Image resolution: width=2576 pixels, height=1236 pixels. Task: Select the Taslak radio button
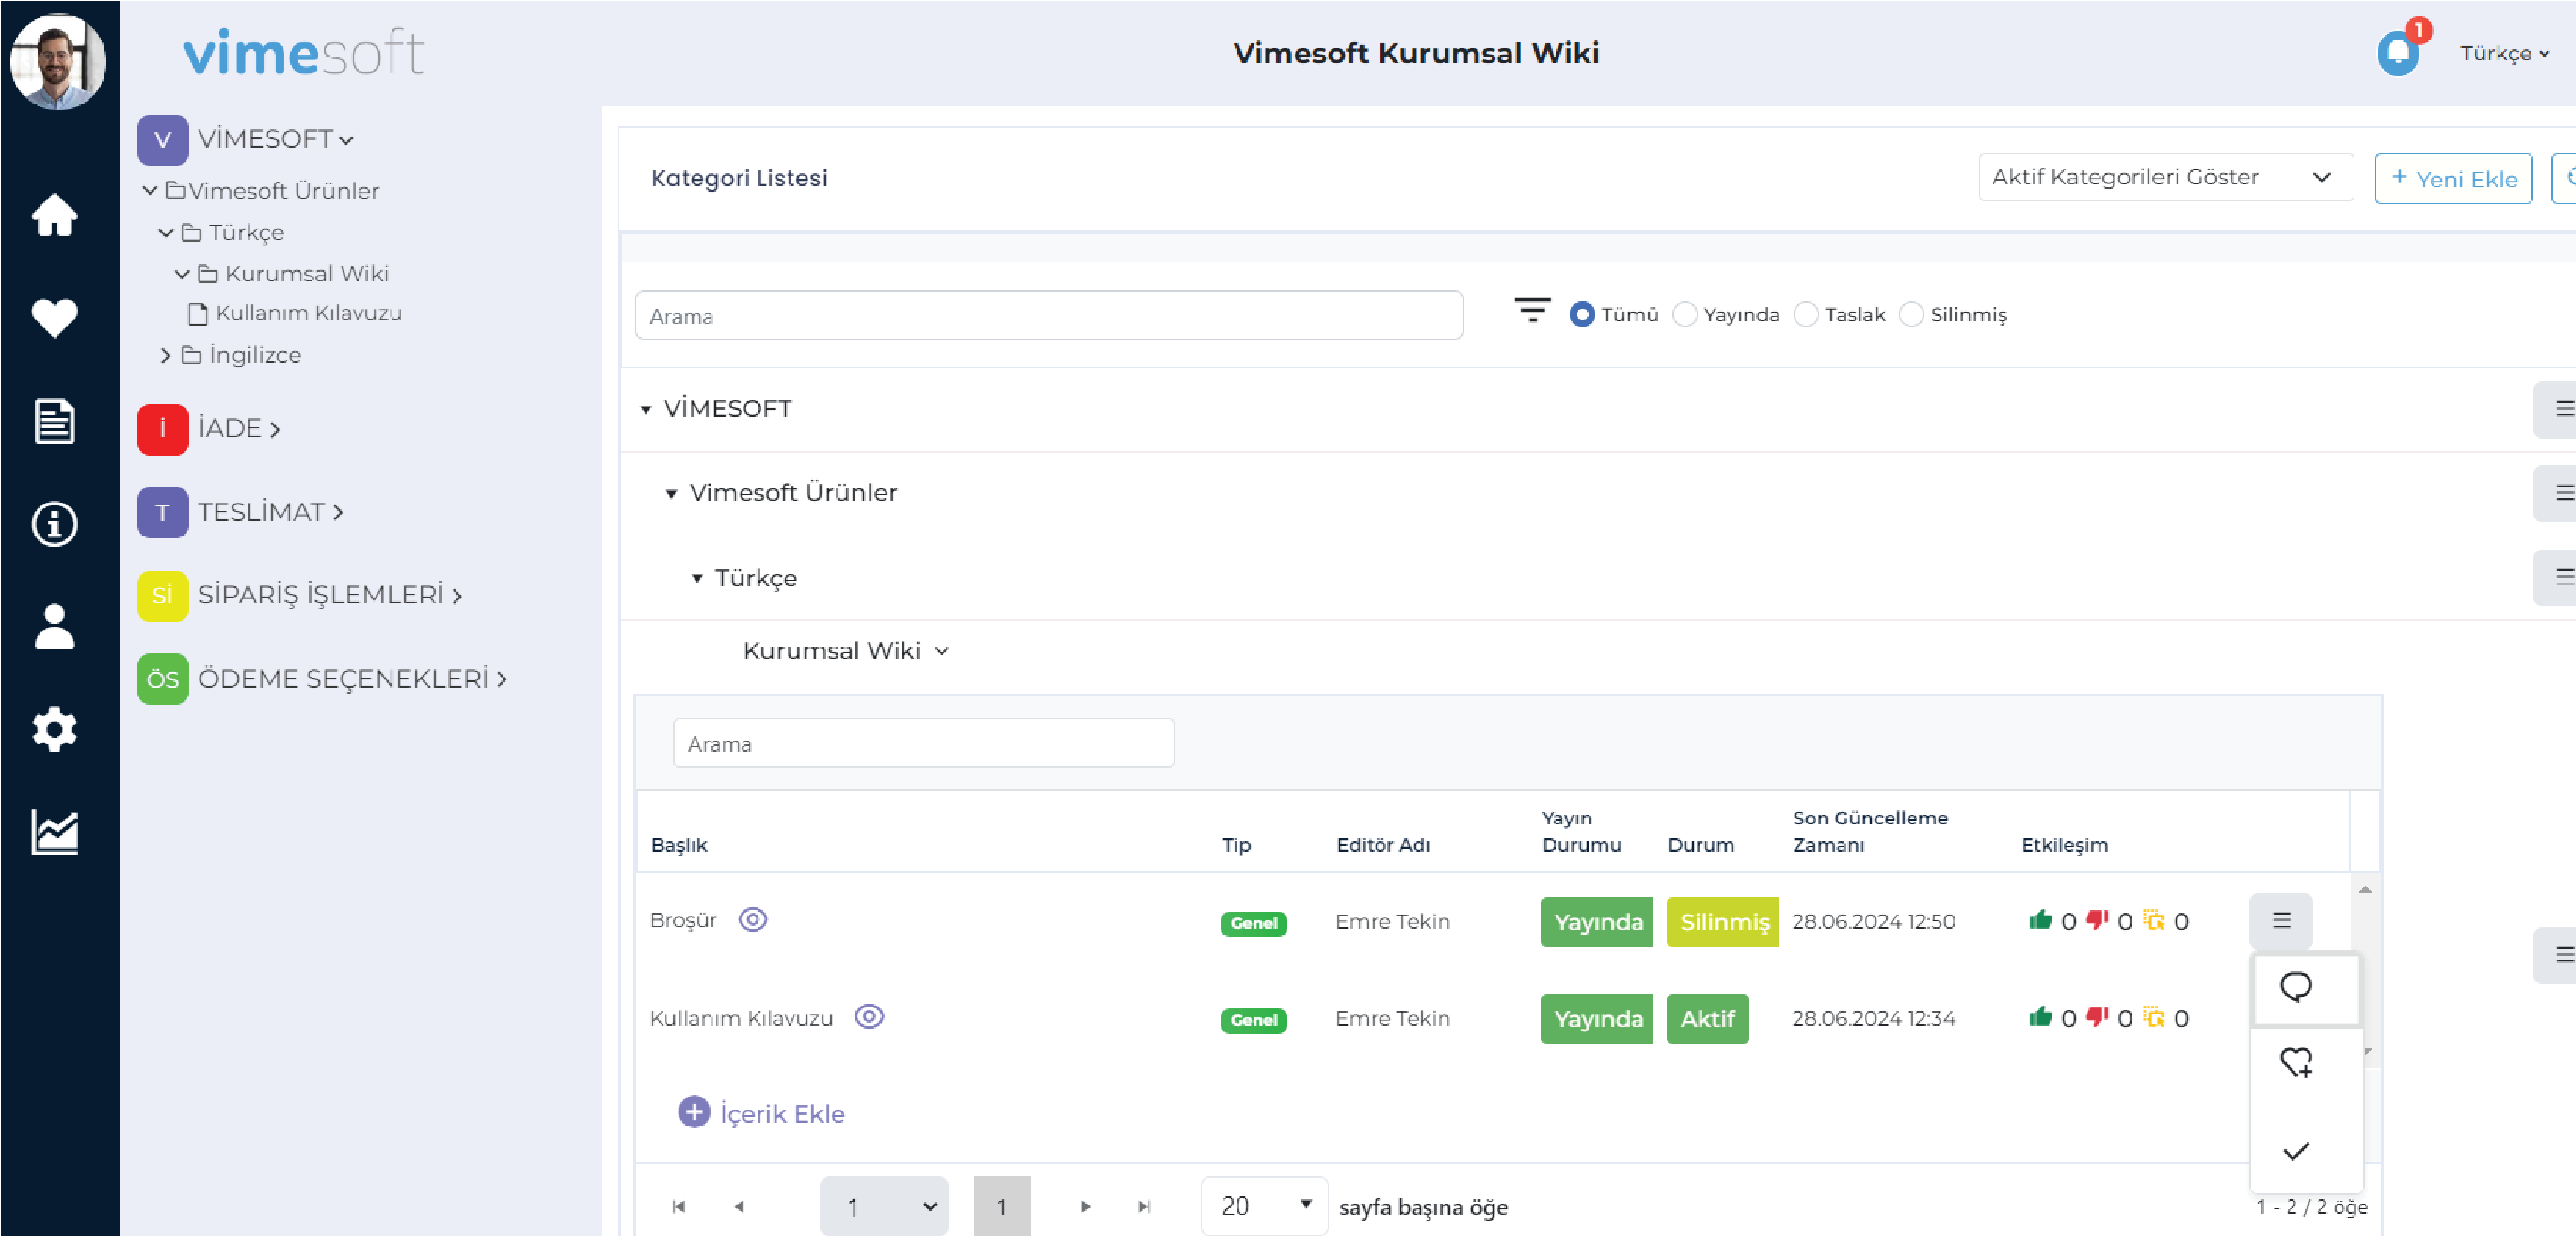[1806, 314]
